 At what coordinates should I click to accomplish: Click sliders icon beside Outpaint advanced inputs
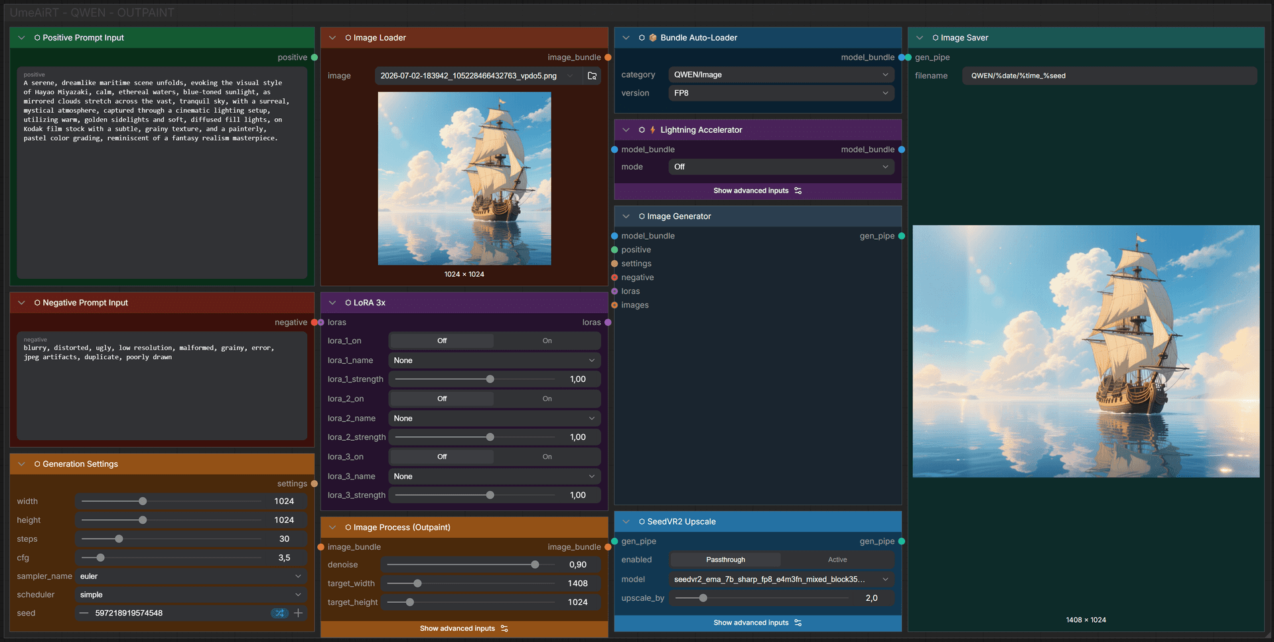504,628
